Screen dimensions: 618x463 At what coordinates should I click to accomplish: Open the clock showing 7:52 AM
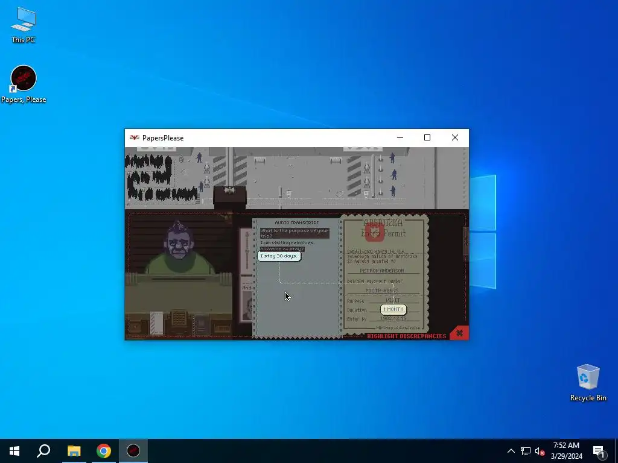pos(566,451)
